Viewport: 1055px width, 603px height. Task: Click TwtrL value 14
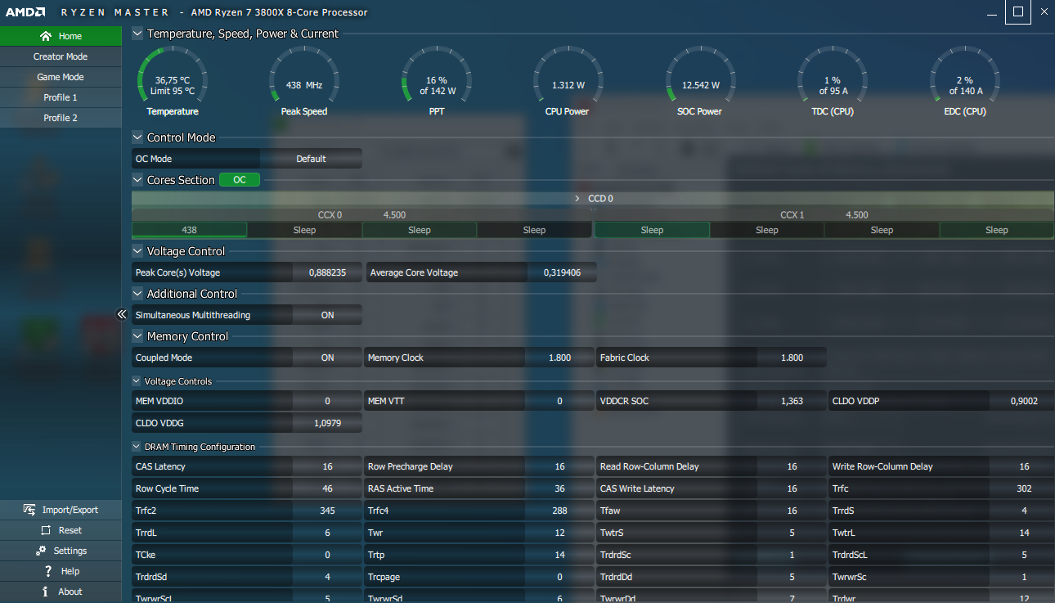[x=1024, y=533]
